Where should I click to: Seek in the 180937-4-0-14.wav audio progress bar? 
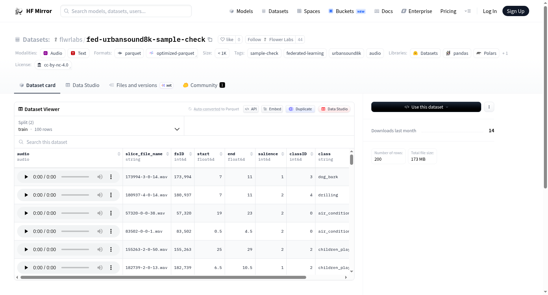(x=75, y=195)
